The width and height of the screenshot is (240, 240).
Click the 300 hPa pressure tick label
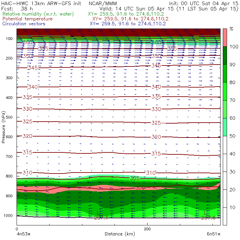9,78
